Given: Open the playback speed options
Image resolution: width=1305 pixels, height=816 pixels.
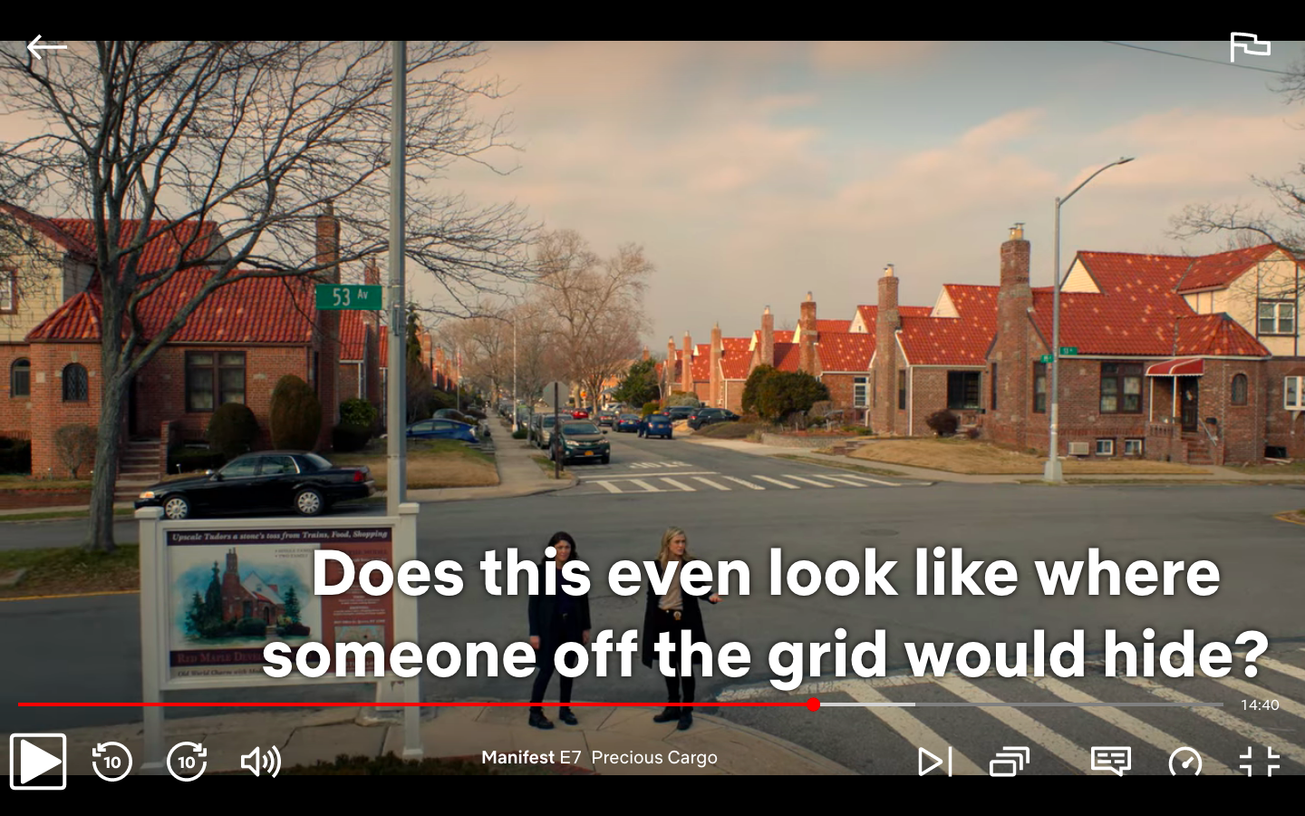Looking at the screenshot, I should [1185, 762].
